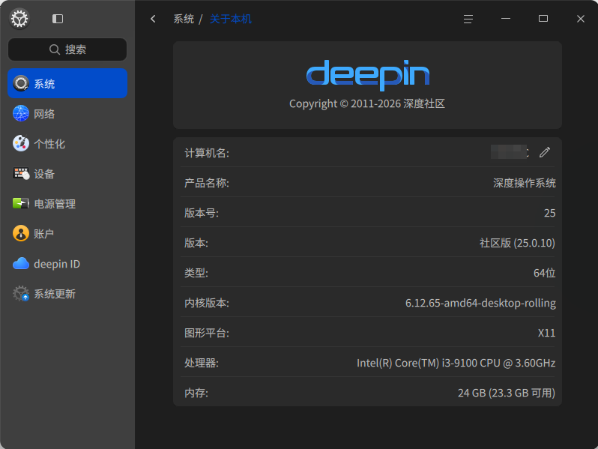Image resolution: width=598 pixels, height=449 pixels.
Task: Click the 电源管理 battery icon
Action: (x=21, y=203)
